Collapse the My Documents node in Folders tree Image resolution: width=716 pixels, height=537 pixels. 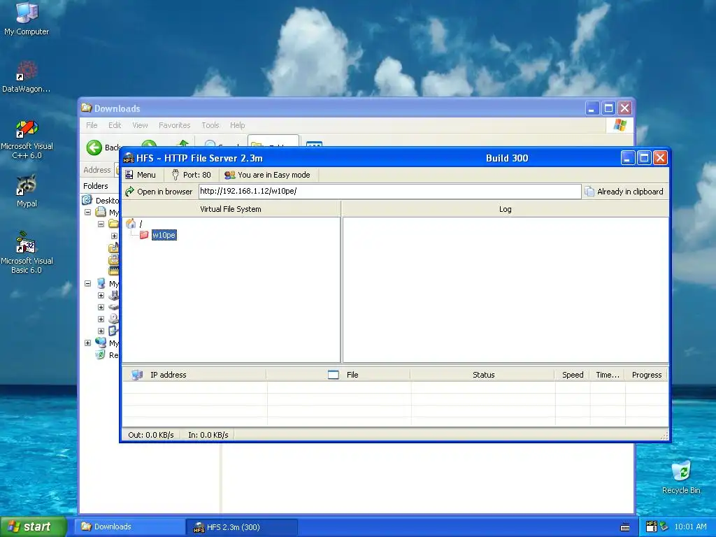pos(87,213)
